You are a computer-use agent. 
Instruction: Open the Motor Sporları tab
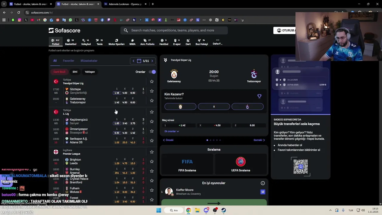coord(116,42)
